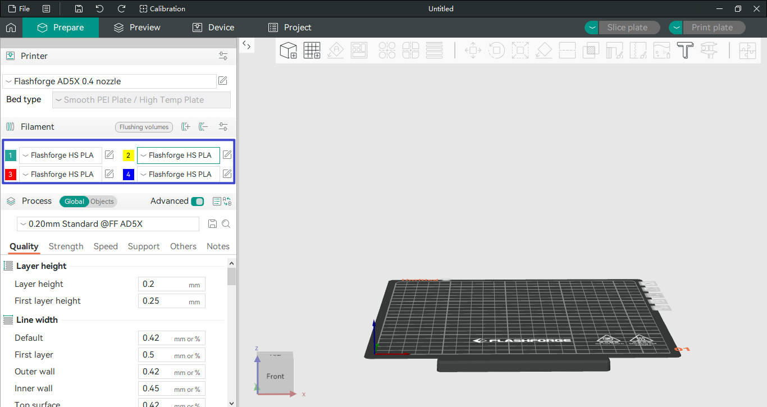Image resolution: width=767 pixels, height=407 pixels.
Task: Open filament 1 Flashforge HS PLA dropdown
Action: tap(61, 156)
